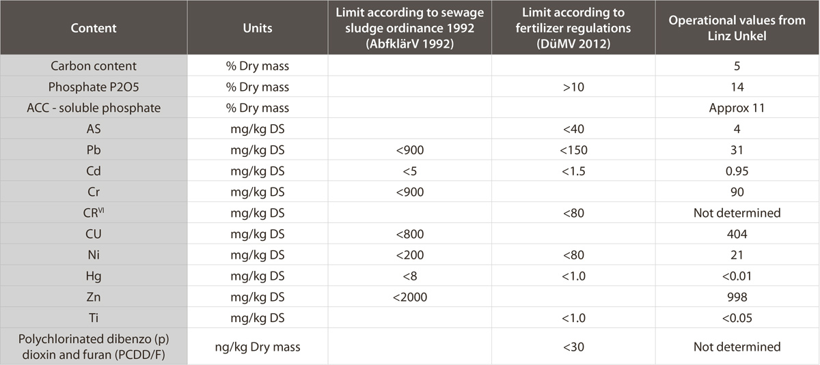Select the 998 operational value for Zn
This screenshot has height=365, width=820.
[737, 297]
